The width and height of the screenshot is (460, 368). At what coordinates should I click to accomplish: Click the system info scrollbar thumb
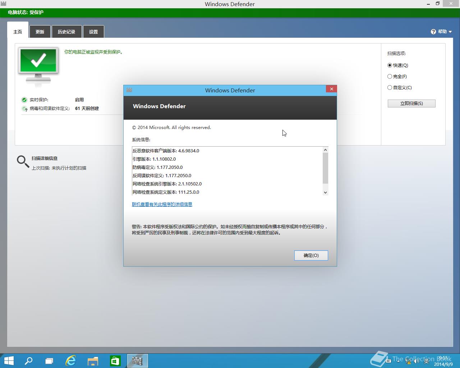tap(325, 168)
